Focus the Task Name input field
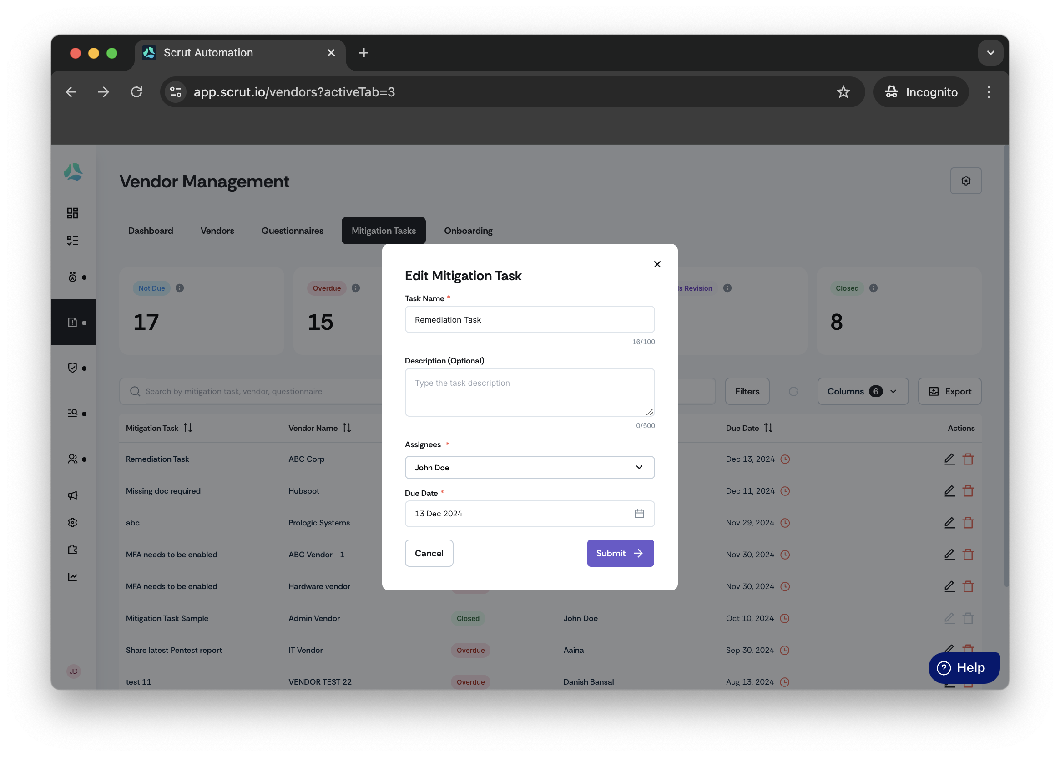Screen dimensions: 1060x757 click(530, 319)
